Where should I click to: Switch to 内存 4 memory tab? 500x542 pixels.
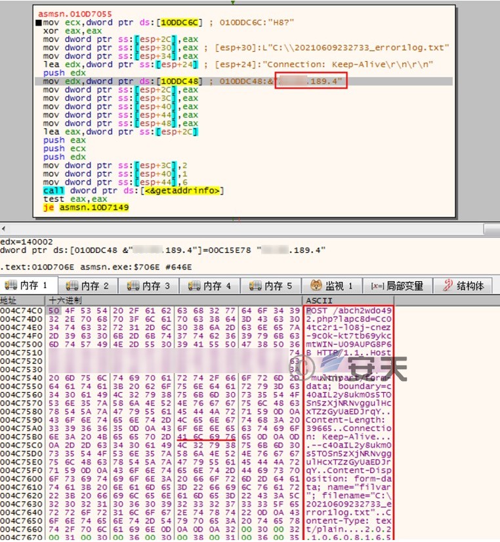(x=210, y=286)
